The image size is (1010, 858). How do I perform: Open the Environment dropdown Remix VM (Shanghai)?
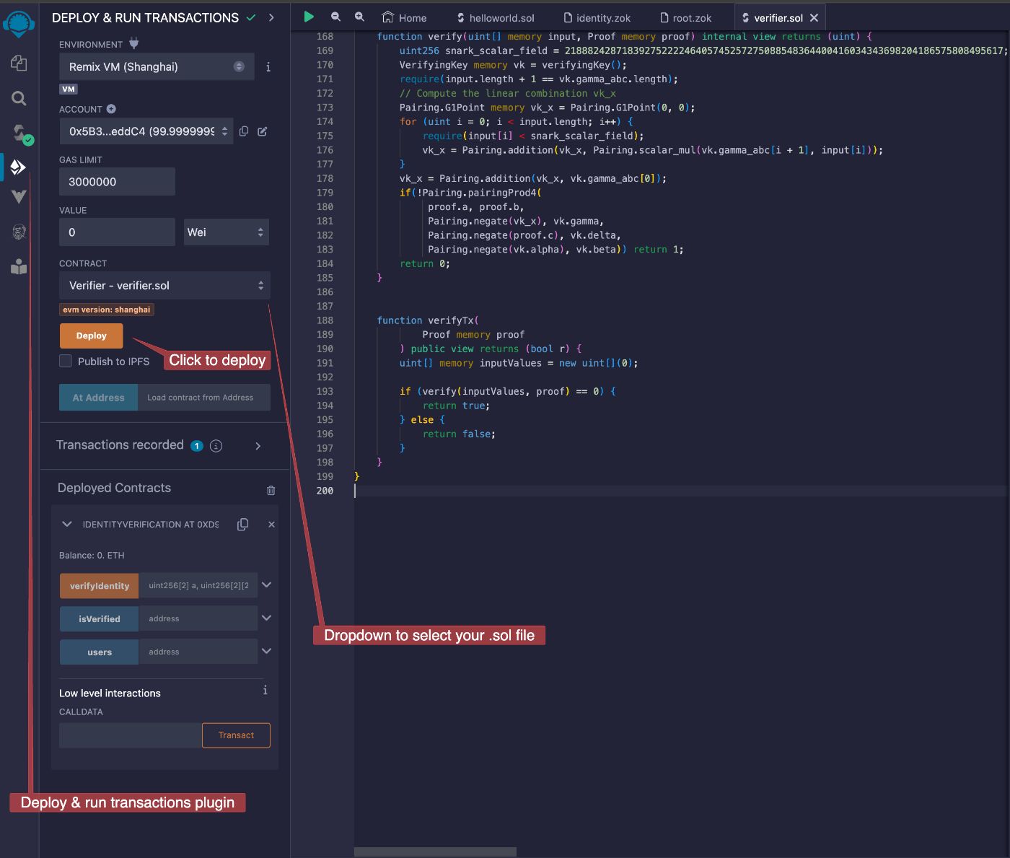click(x=156, y=66)
